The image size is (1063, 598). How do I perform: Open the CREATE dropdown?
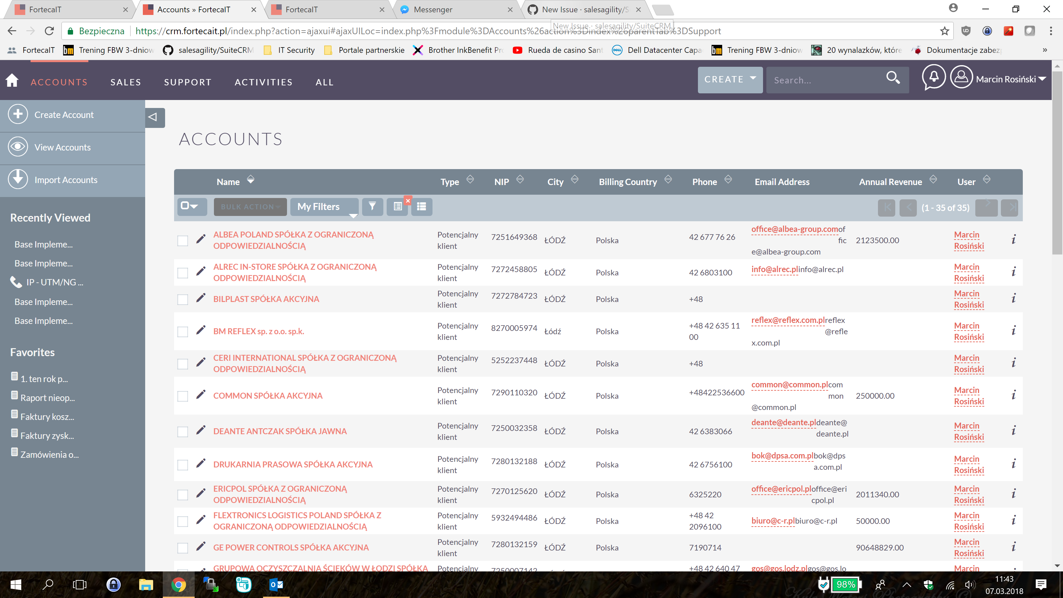(730, 79)
